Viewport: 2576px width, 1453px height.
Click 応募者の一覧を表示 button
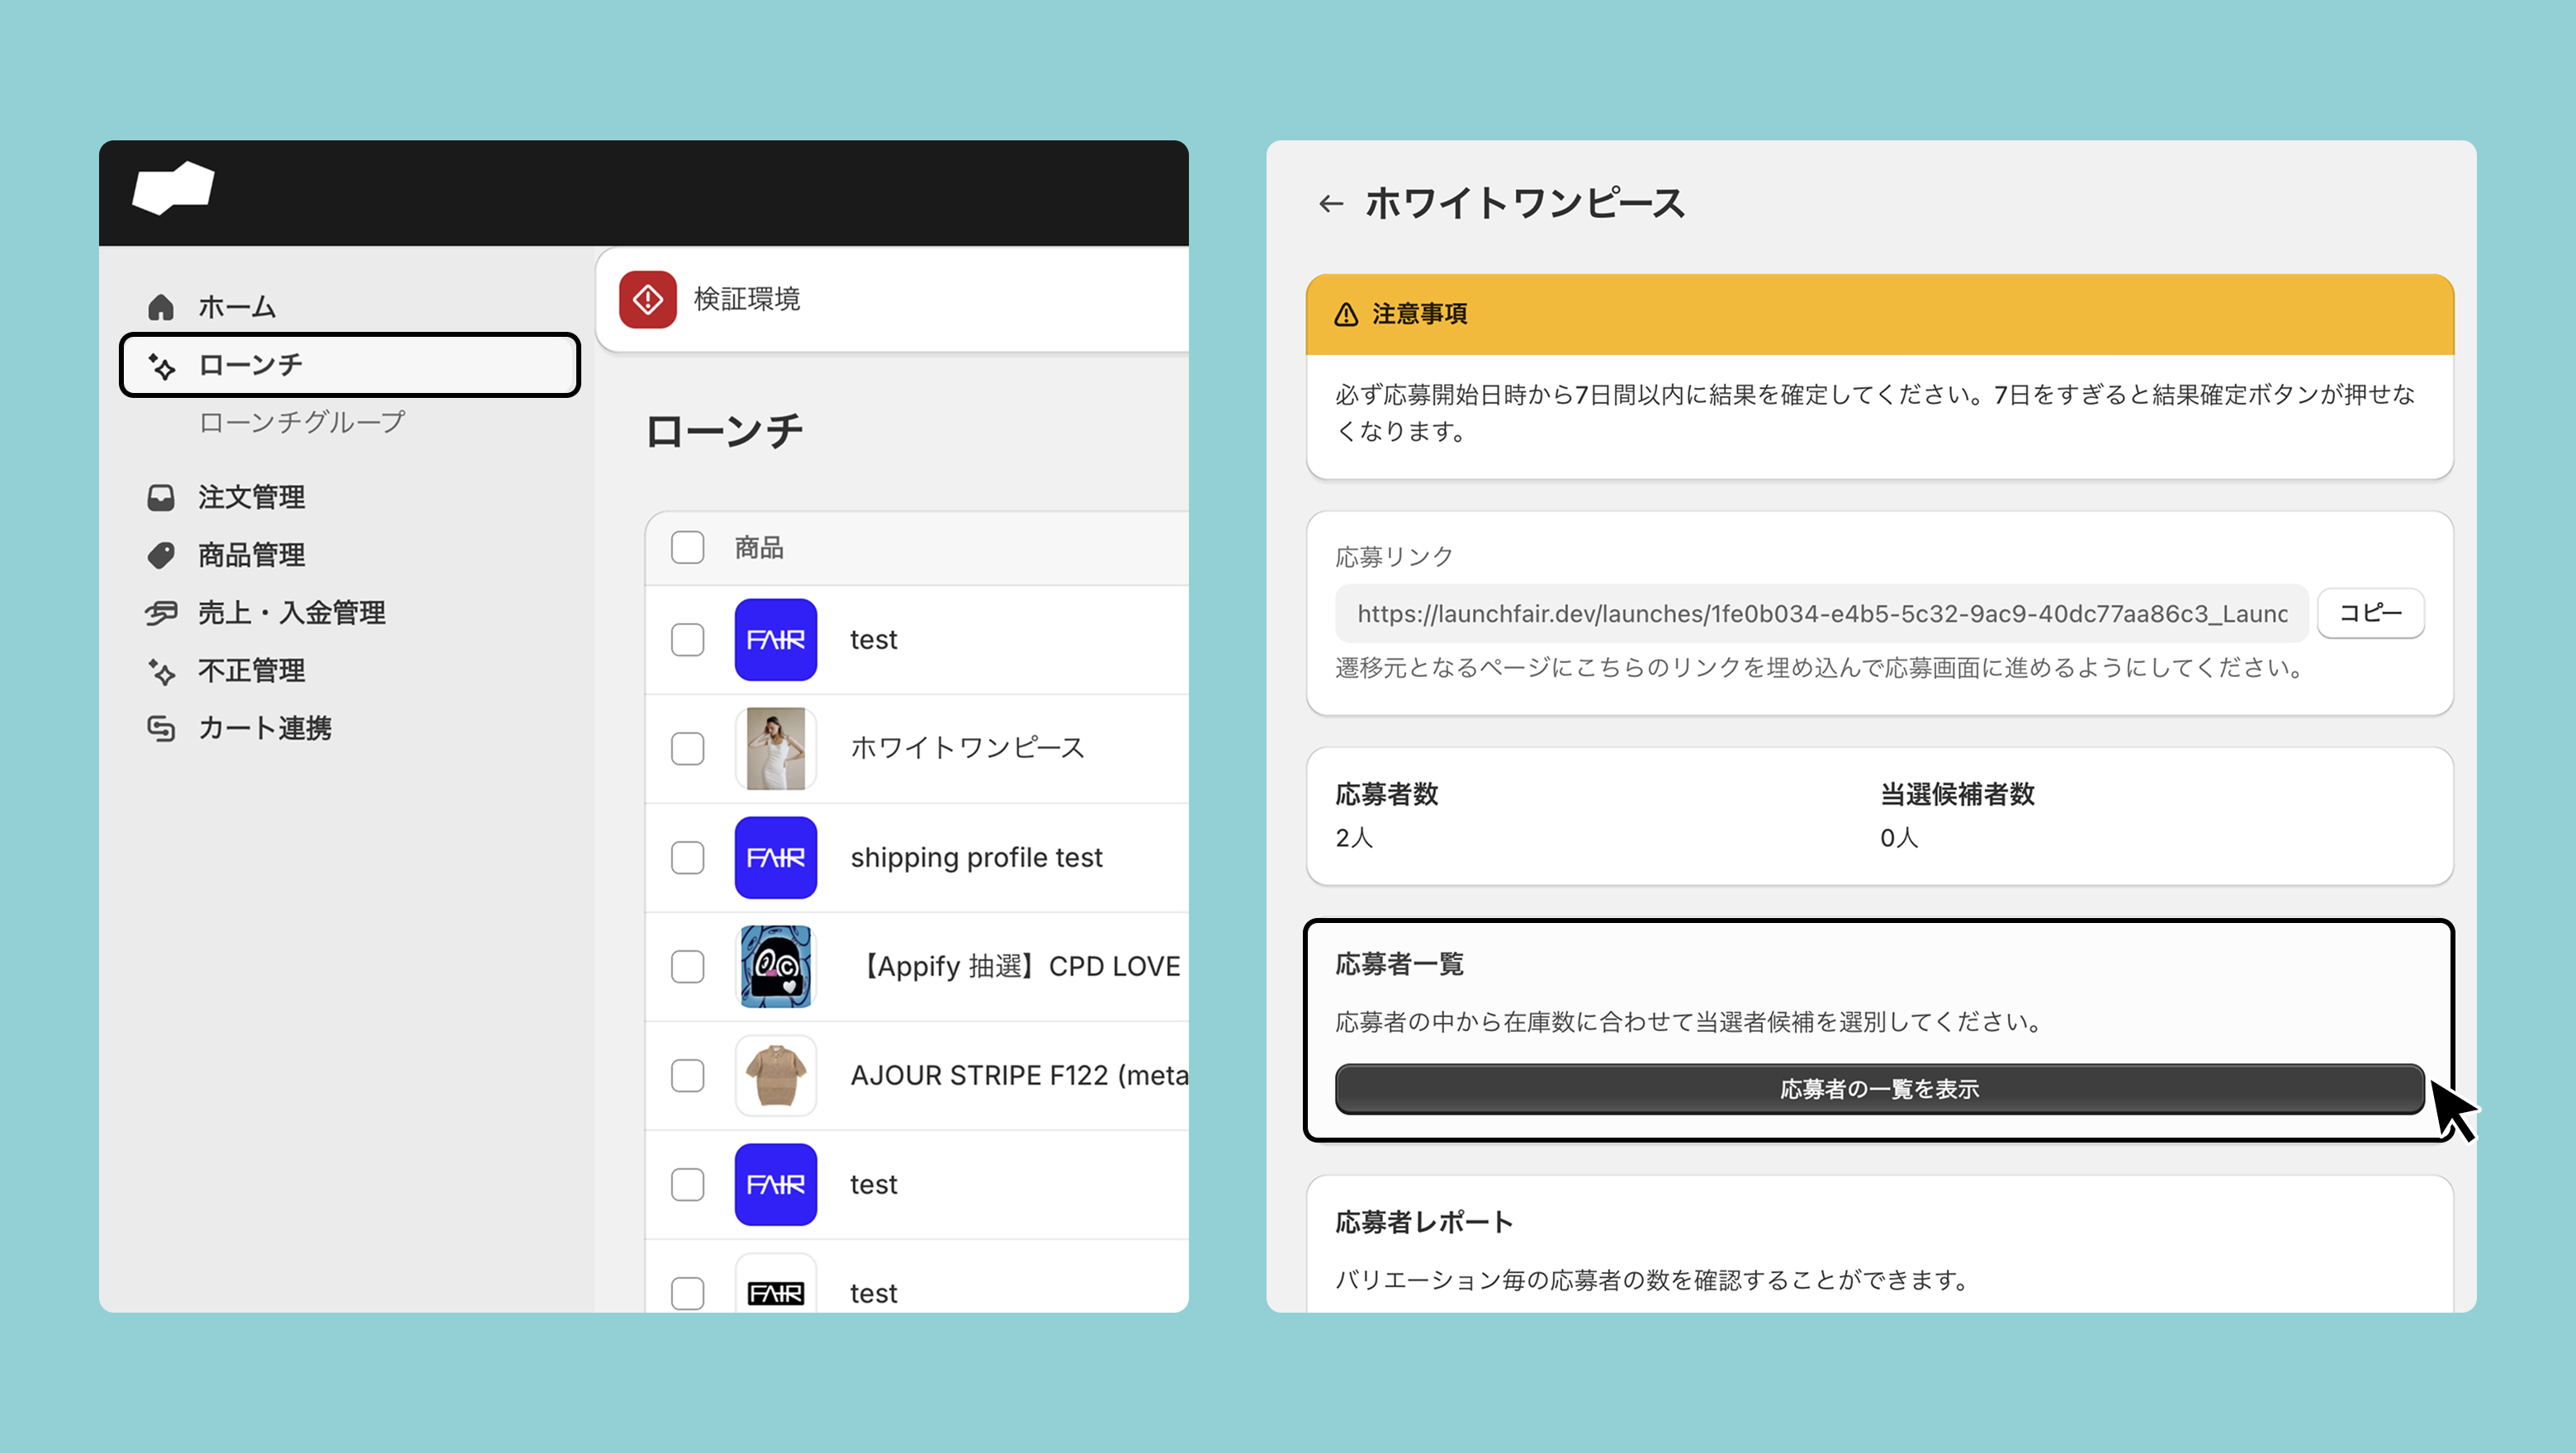click(1879, 1089)
